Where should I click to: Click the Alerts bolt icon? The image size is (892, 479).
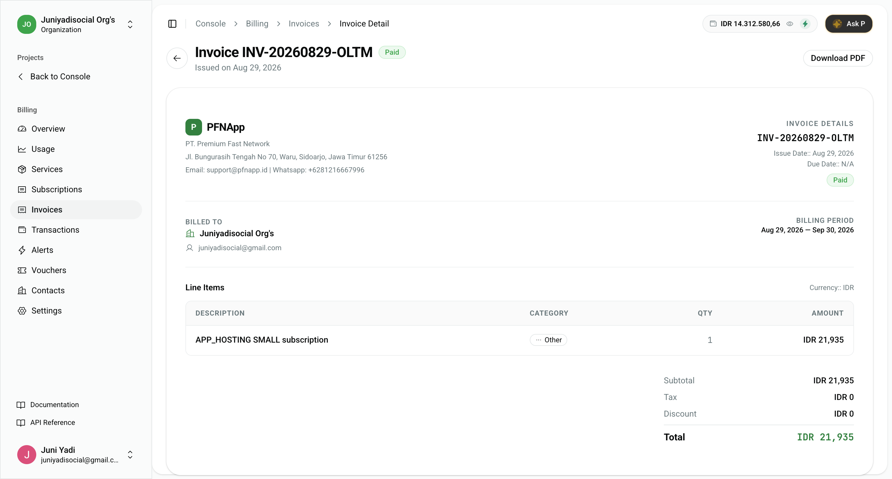pyautogui.click(x=22, y=250)
